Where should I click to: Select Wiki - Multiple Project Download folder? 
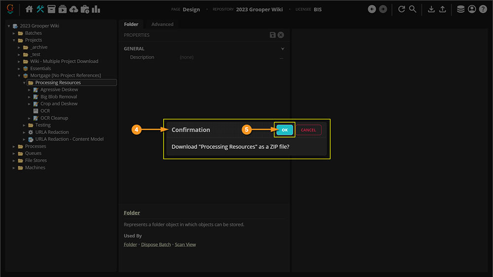pyautogui.click(x=64, y=61)
